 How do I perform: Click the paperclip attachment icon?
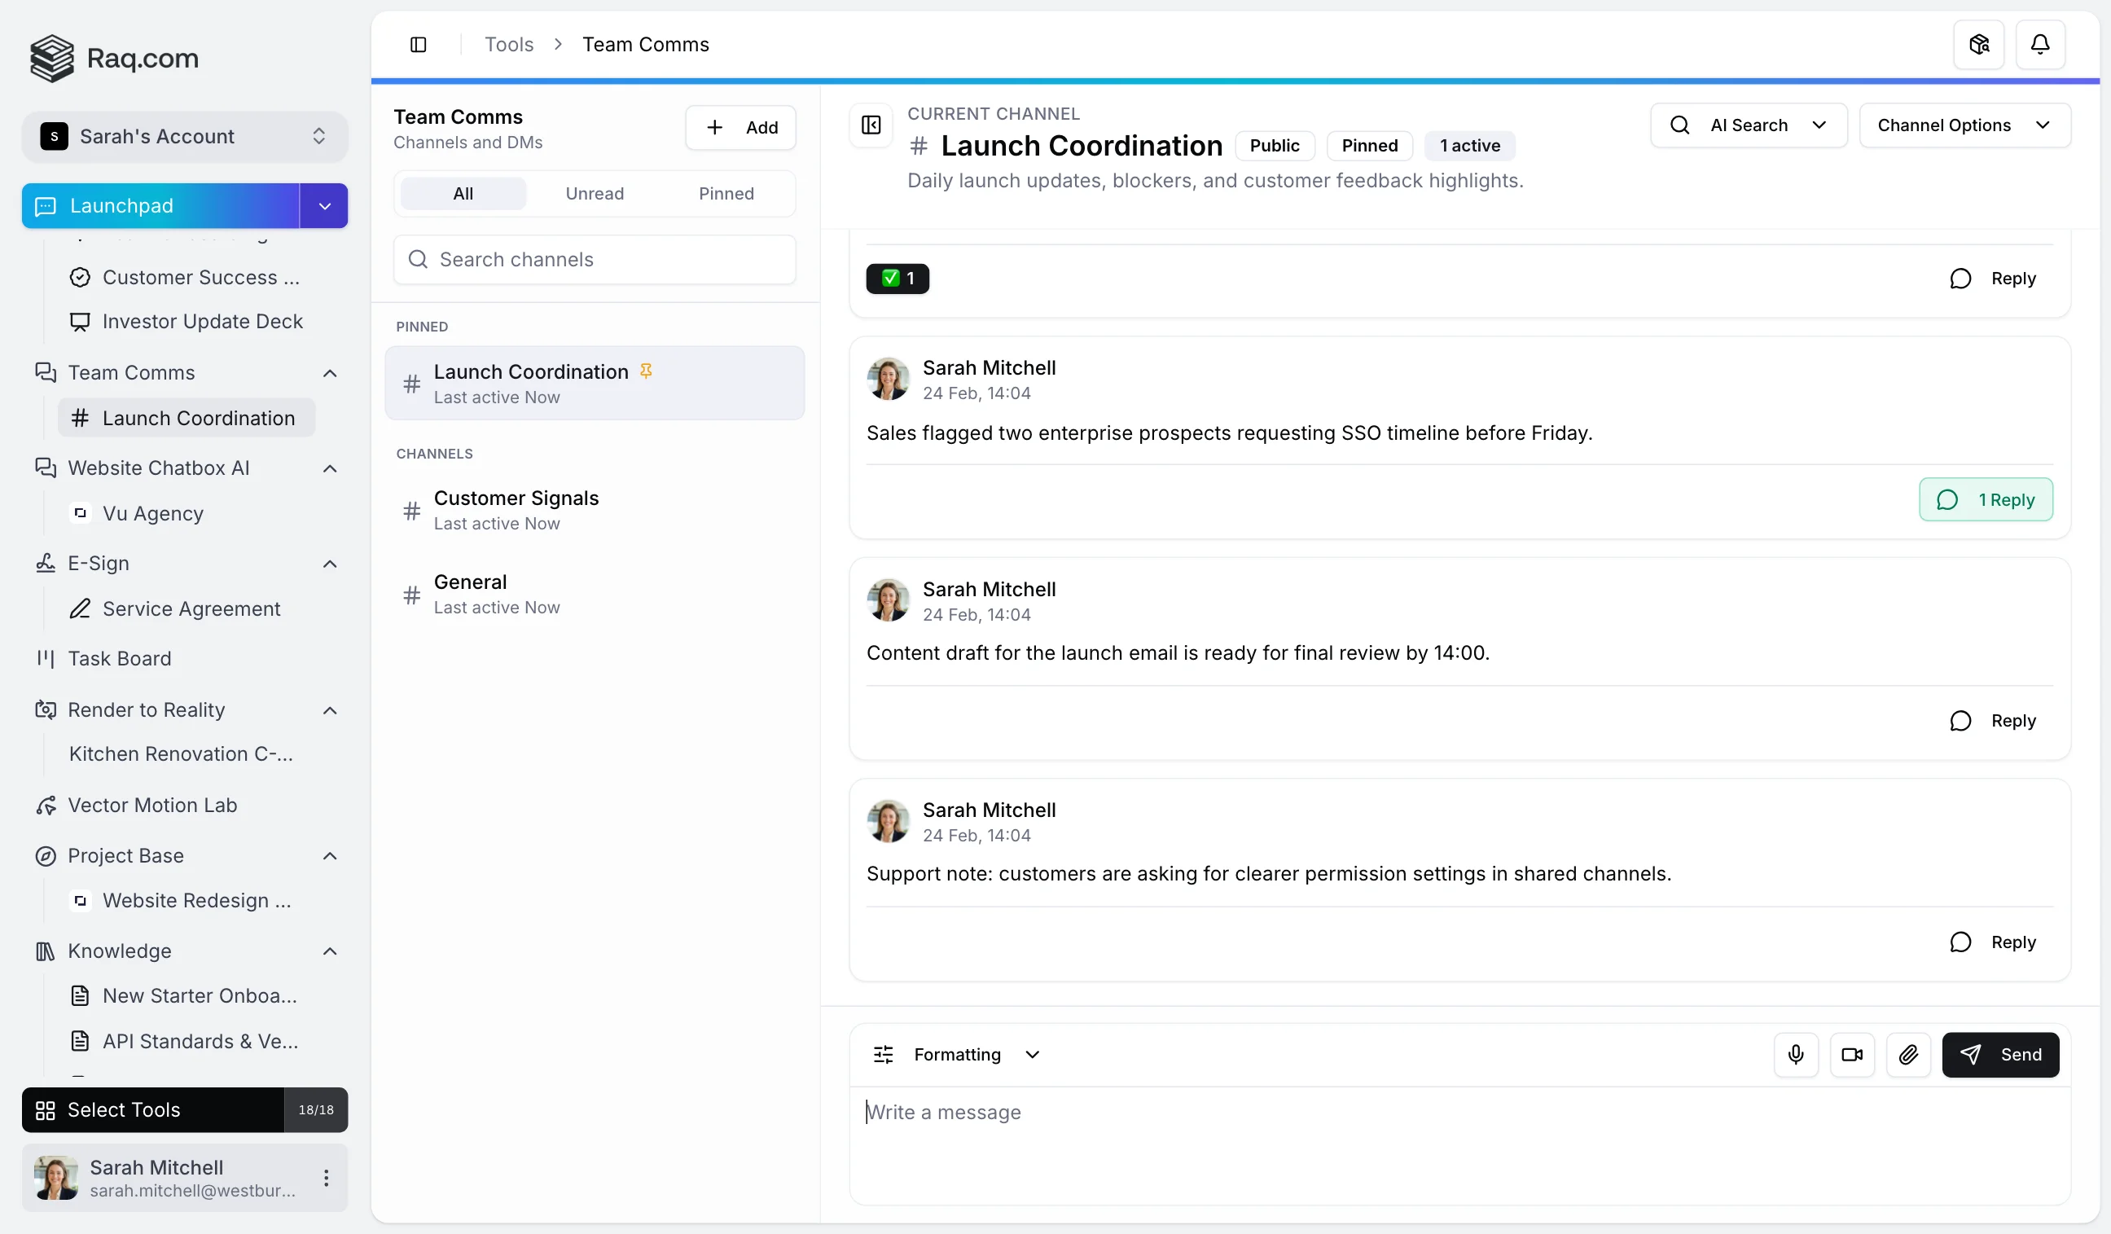pos(1907,1054)
